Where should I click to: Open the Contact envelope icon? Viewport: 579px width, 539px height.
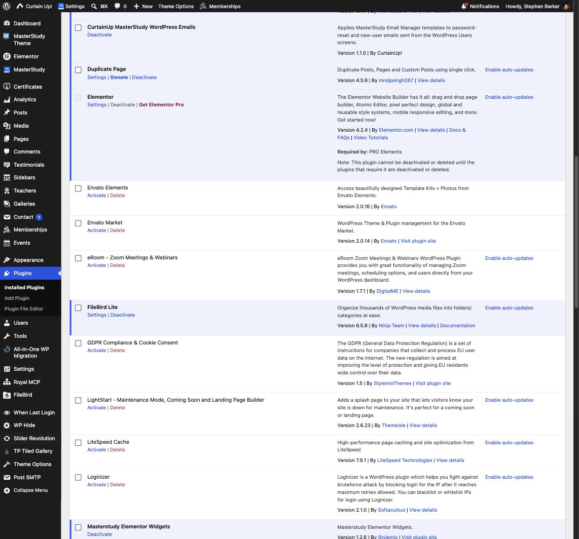[7, 217]
